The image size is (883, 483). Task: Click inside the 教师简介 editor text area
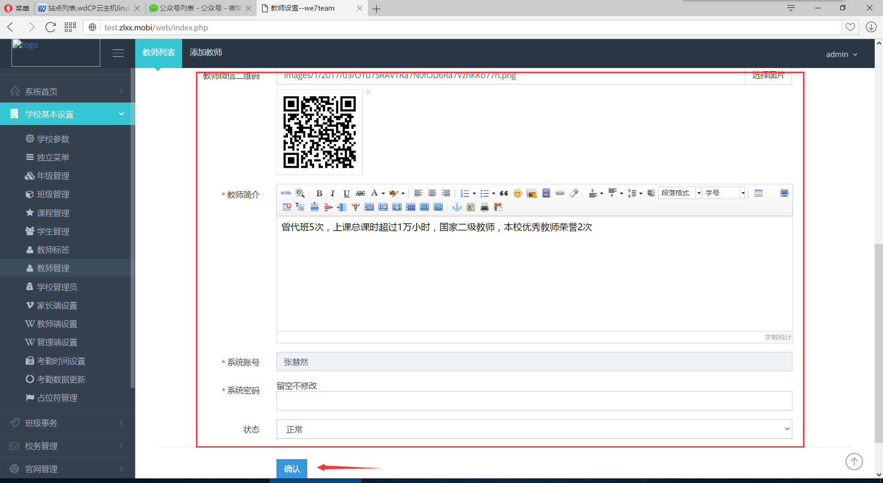(x=534, y=273)
